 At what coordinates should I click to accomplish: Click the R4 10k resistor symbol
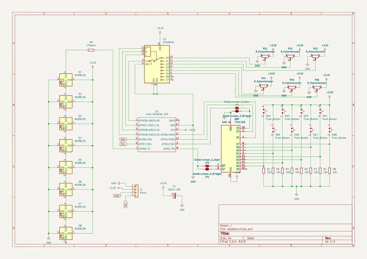[x=320, y=171]
